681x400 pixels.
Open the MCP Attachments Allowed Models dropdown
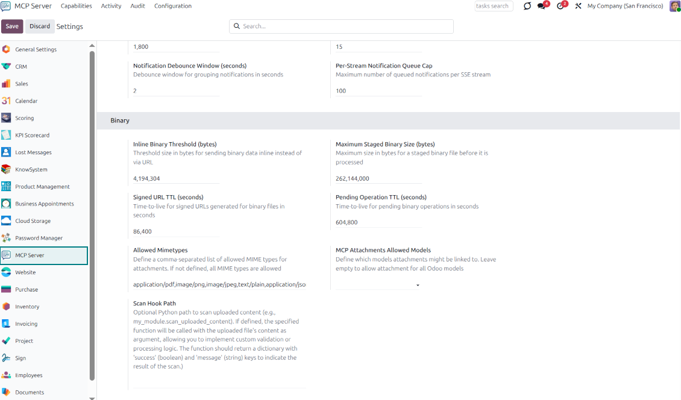(417, 286)
